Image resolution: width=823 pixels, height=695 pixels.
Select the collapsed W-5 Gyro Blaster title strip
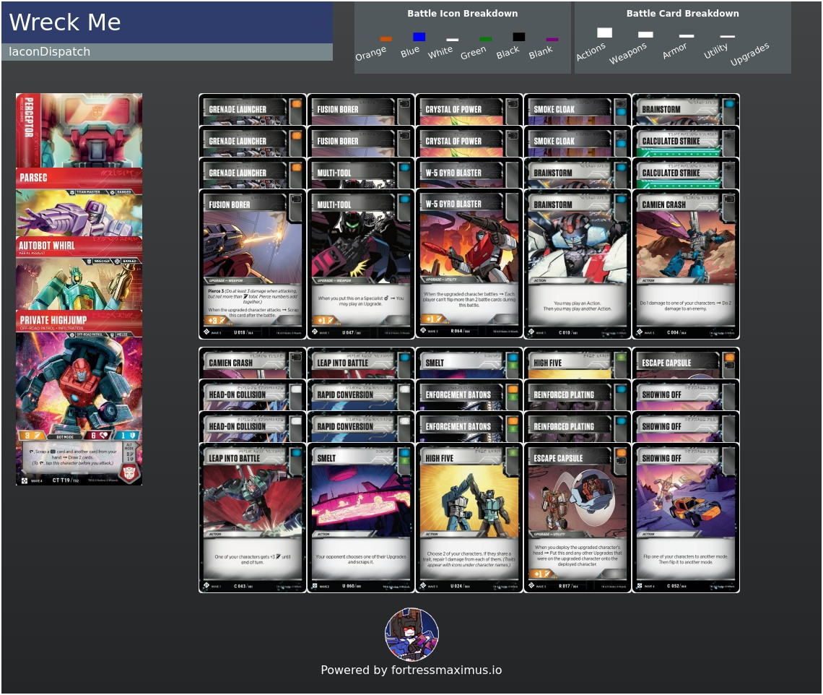pyautogui.click(x=469, y=173)
